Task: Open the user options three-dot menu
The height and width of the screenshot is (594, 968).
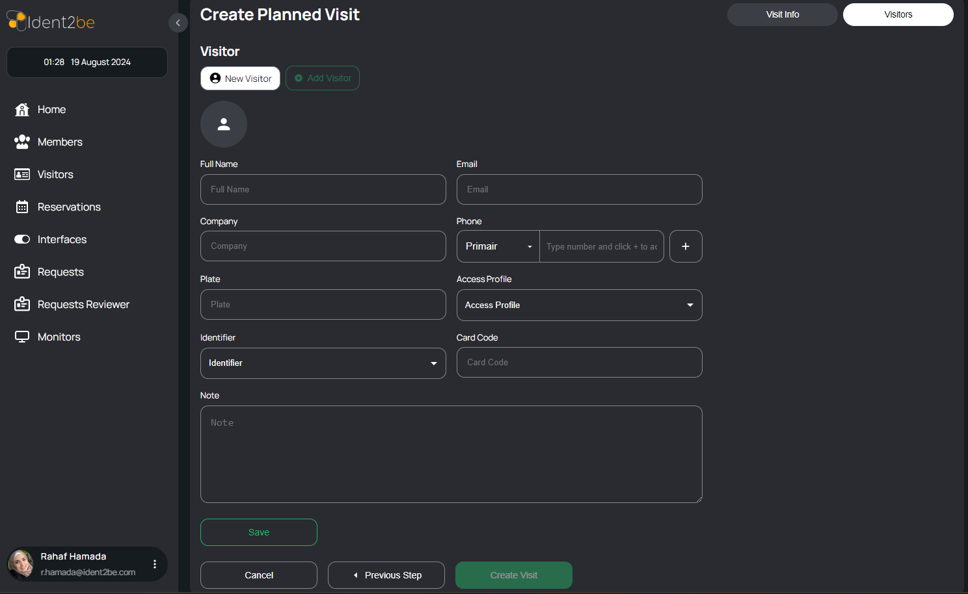Action: tap(155, 564)
